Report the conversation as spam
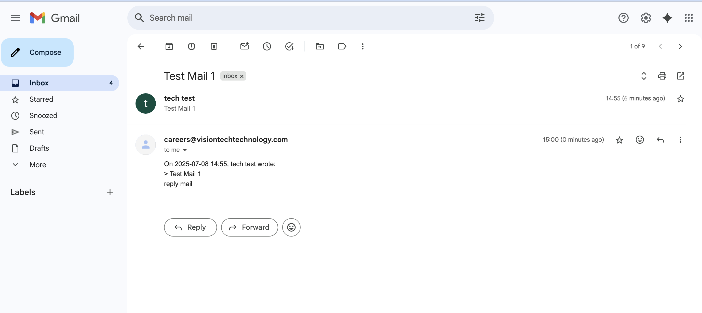Image resolution: width=702 pixels, height=313 pixels. [191, 46]
